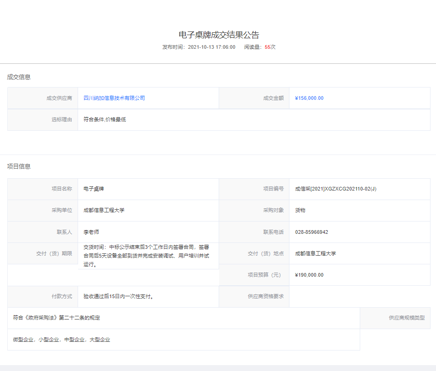The image size is (436, 371).
Task: Click the contact name 李老师
Action: [x=91, y=232]
